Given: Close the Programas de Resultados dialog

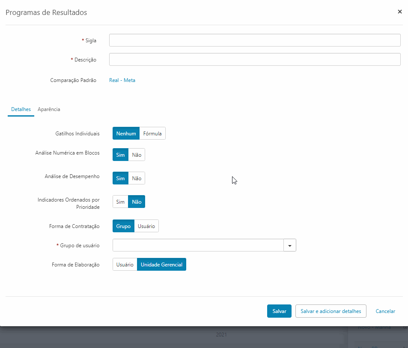Looking at the screenshot, I should [400, 12].
